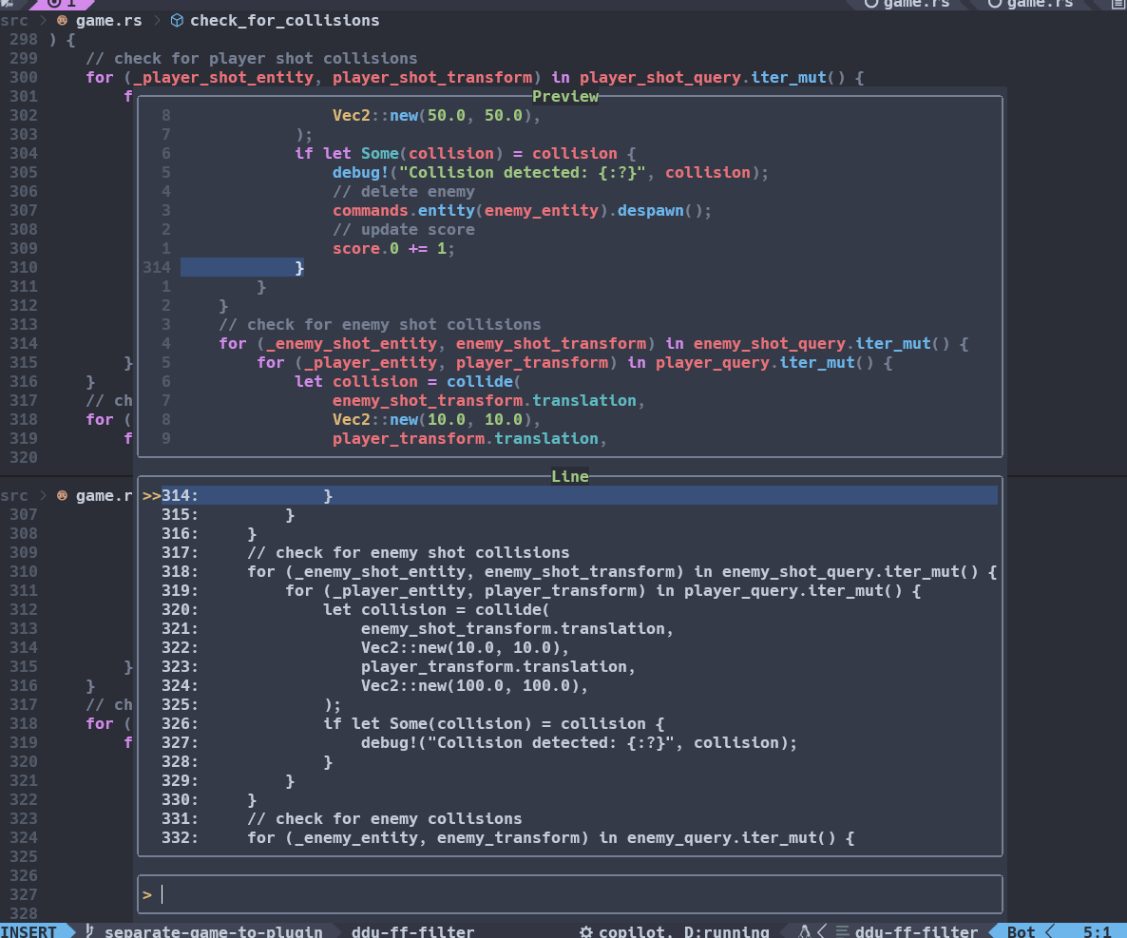Open the check_for_collisions breadcrumb

(x=285, y=21)
